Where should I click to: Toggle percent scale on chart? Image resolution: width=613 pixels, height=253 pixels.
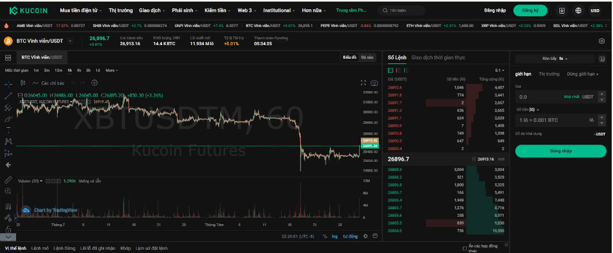(x=325, y=236)
